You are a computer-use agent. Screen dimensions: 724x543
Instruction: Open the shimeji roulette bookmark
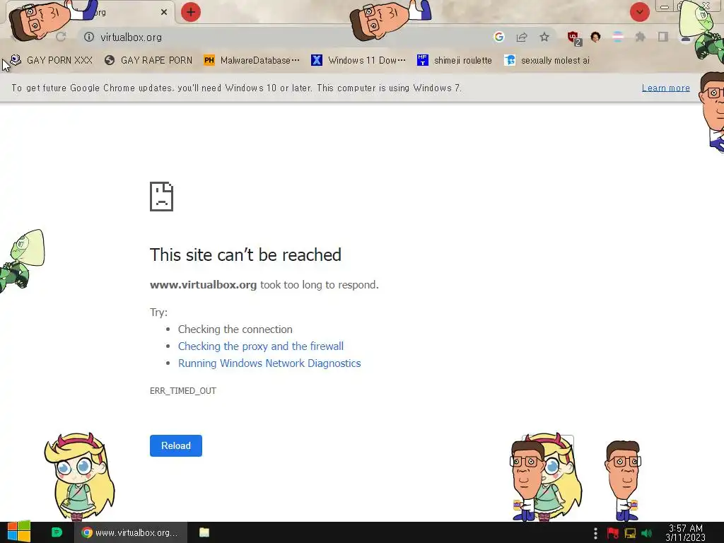click(455, 60)
